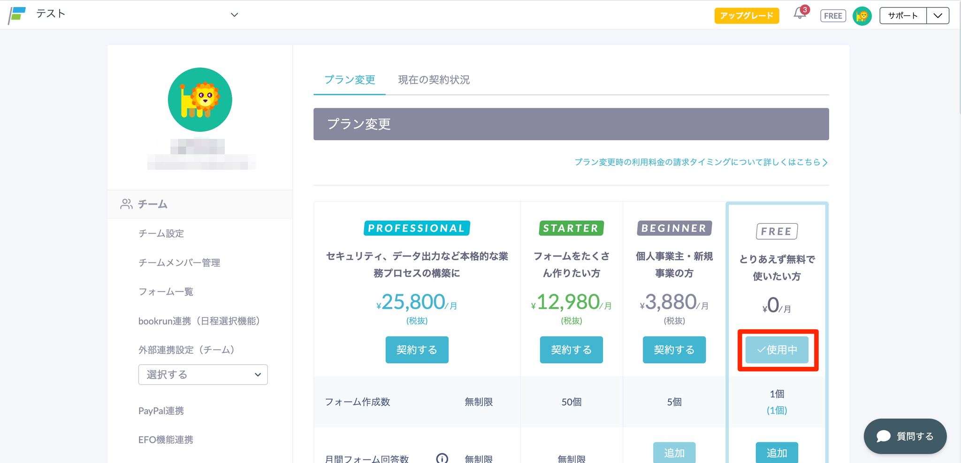Screen dimensions: 961x463
Task: Open the 選択する dropdown in sidebar
Action: [x=203, y=374]
